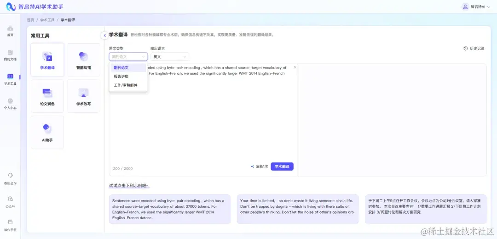Click the 常用工具 heading
Screen dimensions: 497x239
click(x=40, y=36)
